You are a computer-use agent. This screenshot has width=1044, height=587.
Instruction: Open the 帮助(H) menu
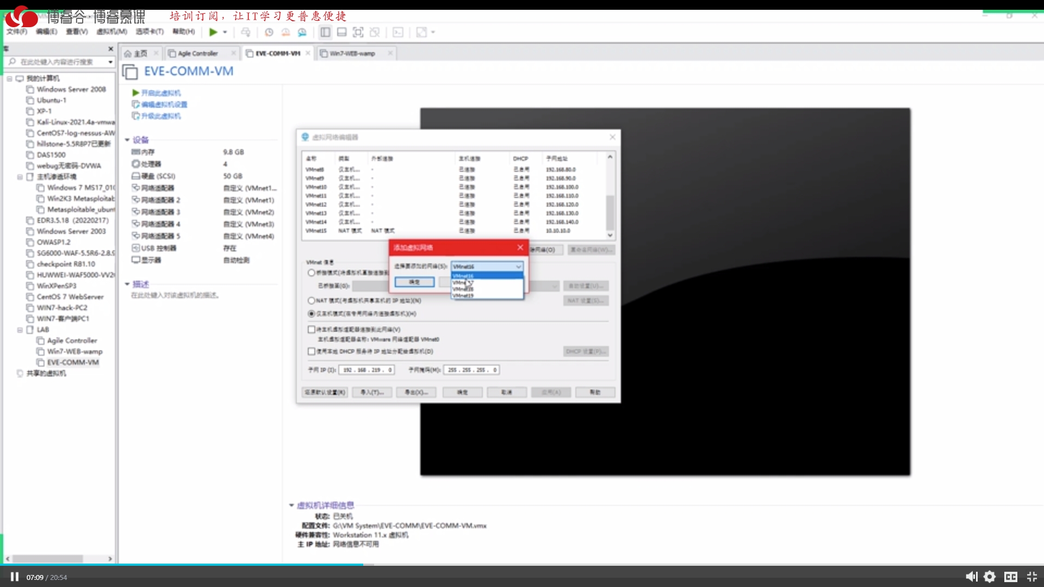pyautogui.click(x=184, y=32)
